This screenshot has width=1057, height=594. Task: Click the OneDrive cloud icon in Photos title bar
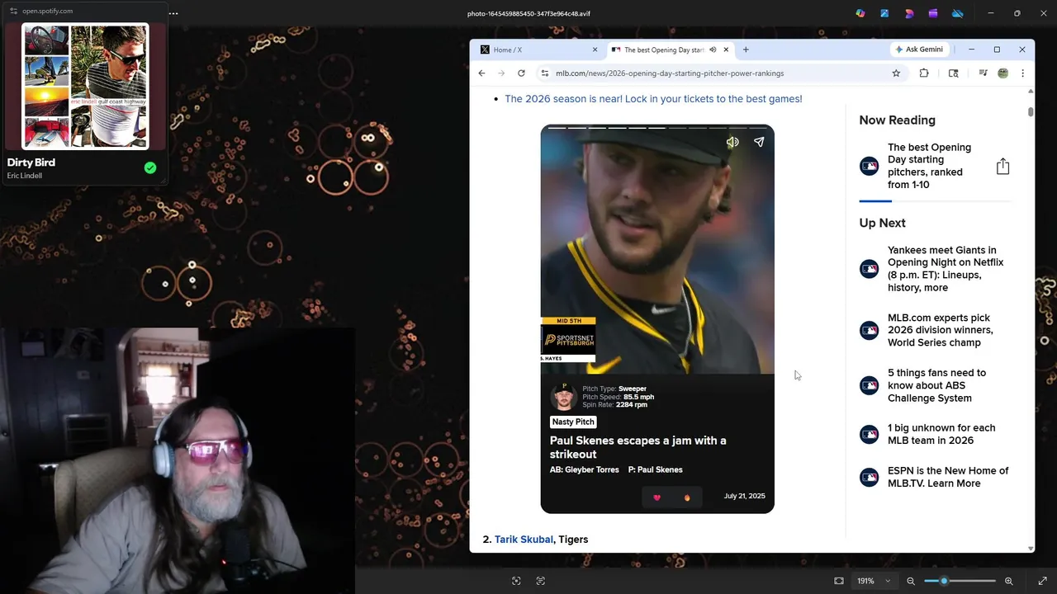(958, 13)
